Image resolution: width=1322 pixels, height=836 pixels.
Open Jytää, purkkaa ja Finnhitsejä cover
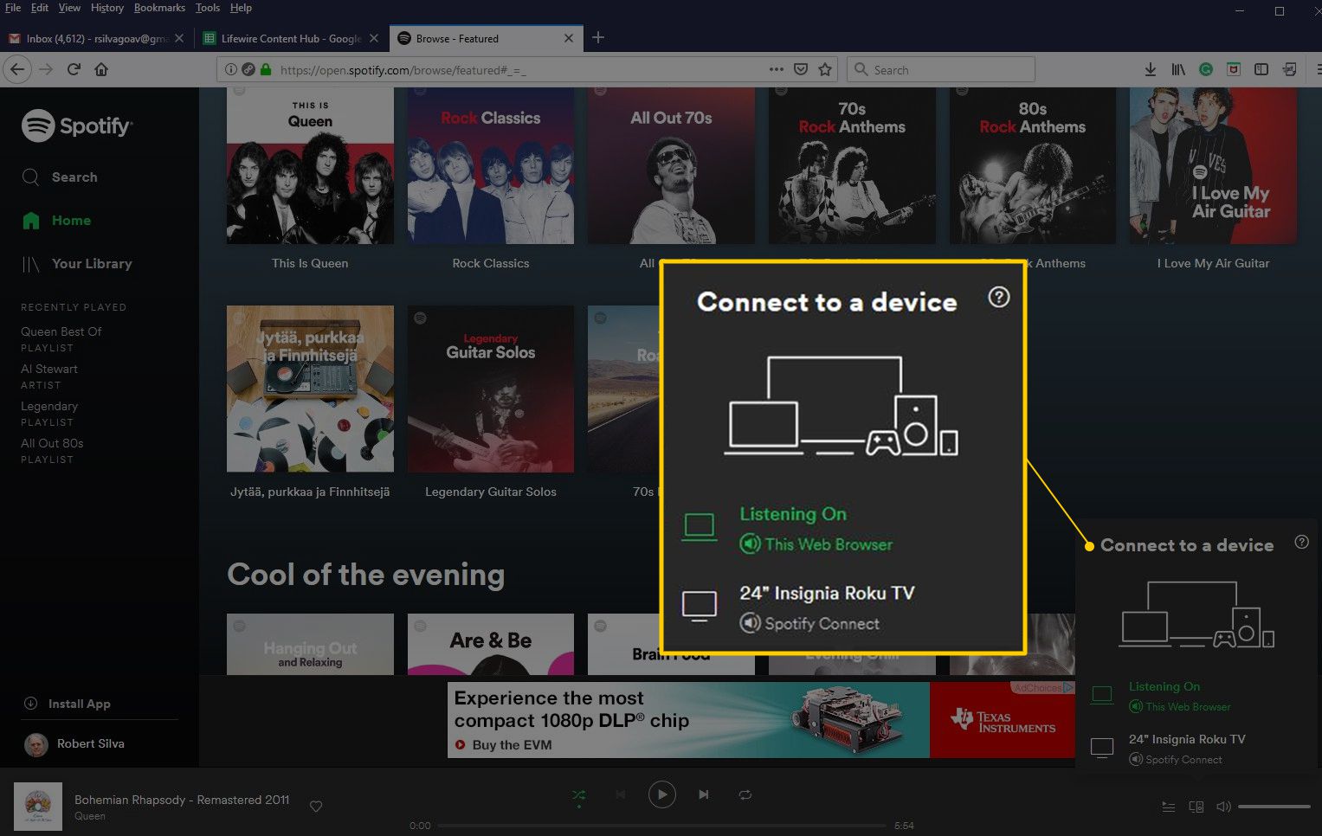(x=310, y=389)
